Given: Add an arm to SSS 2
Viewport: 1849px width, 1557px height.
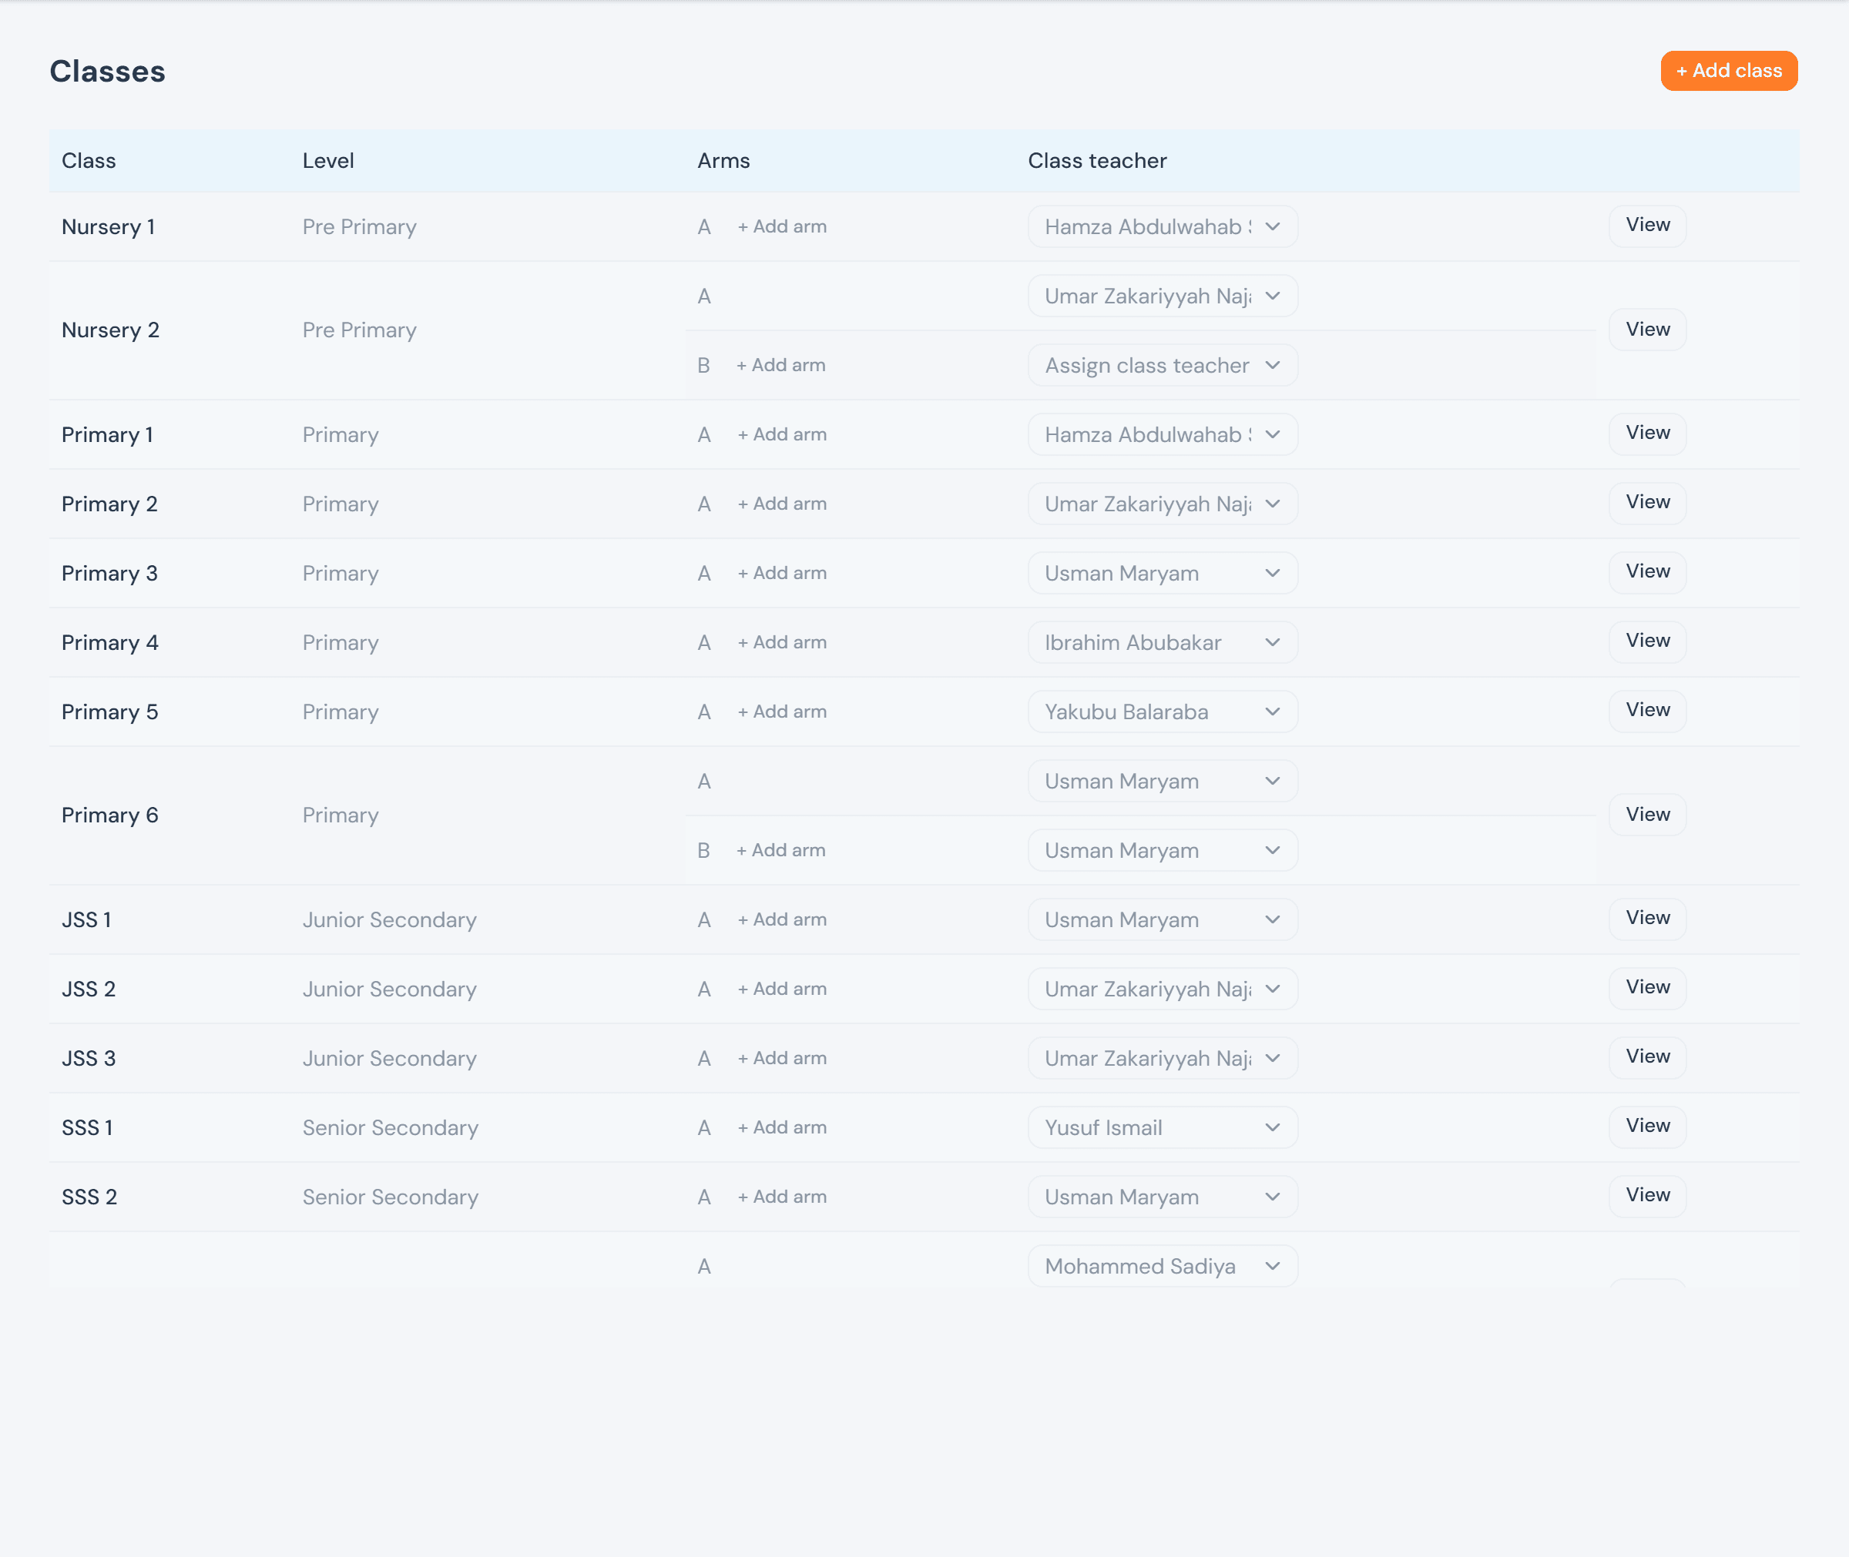Looking at the screenshot, I should (782, 1197).
